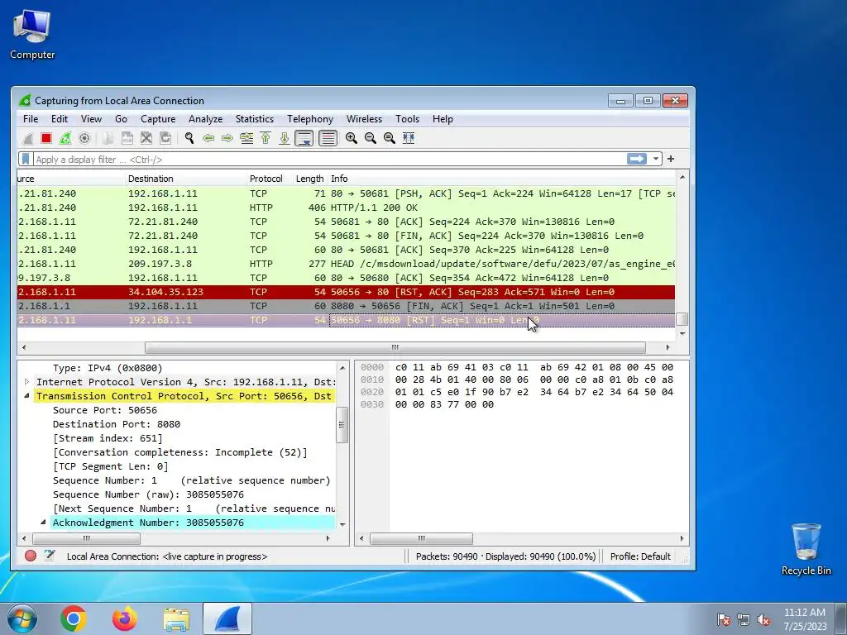Click into the display filter field
This screenshot has height=635, width=847.
(329, 160)
